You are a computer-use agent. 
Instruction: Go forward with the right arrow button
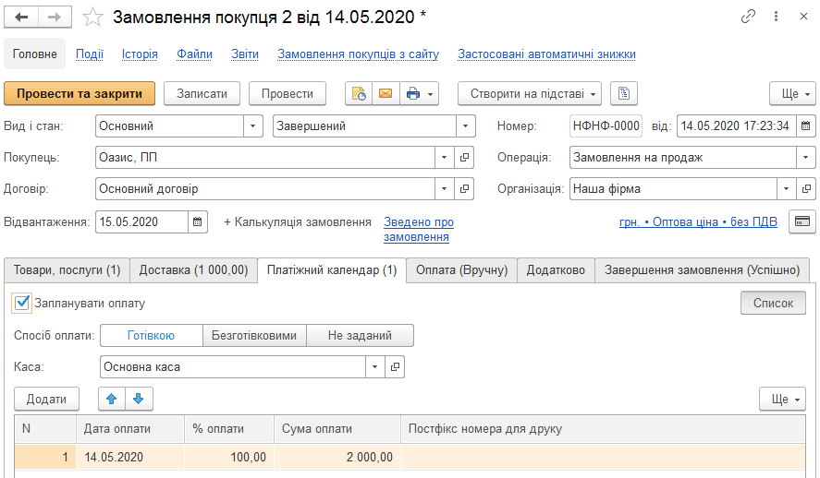point(55,18)
